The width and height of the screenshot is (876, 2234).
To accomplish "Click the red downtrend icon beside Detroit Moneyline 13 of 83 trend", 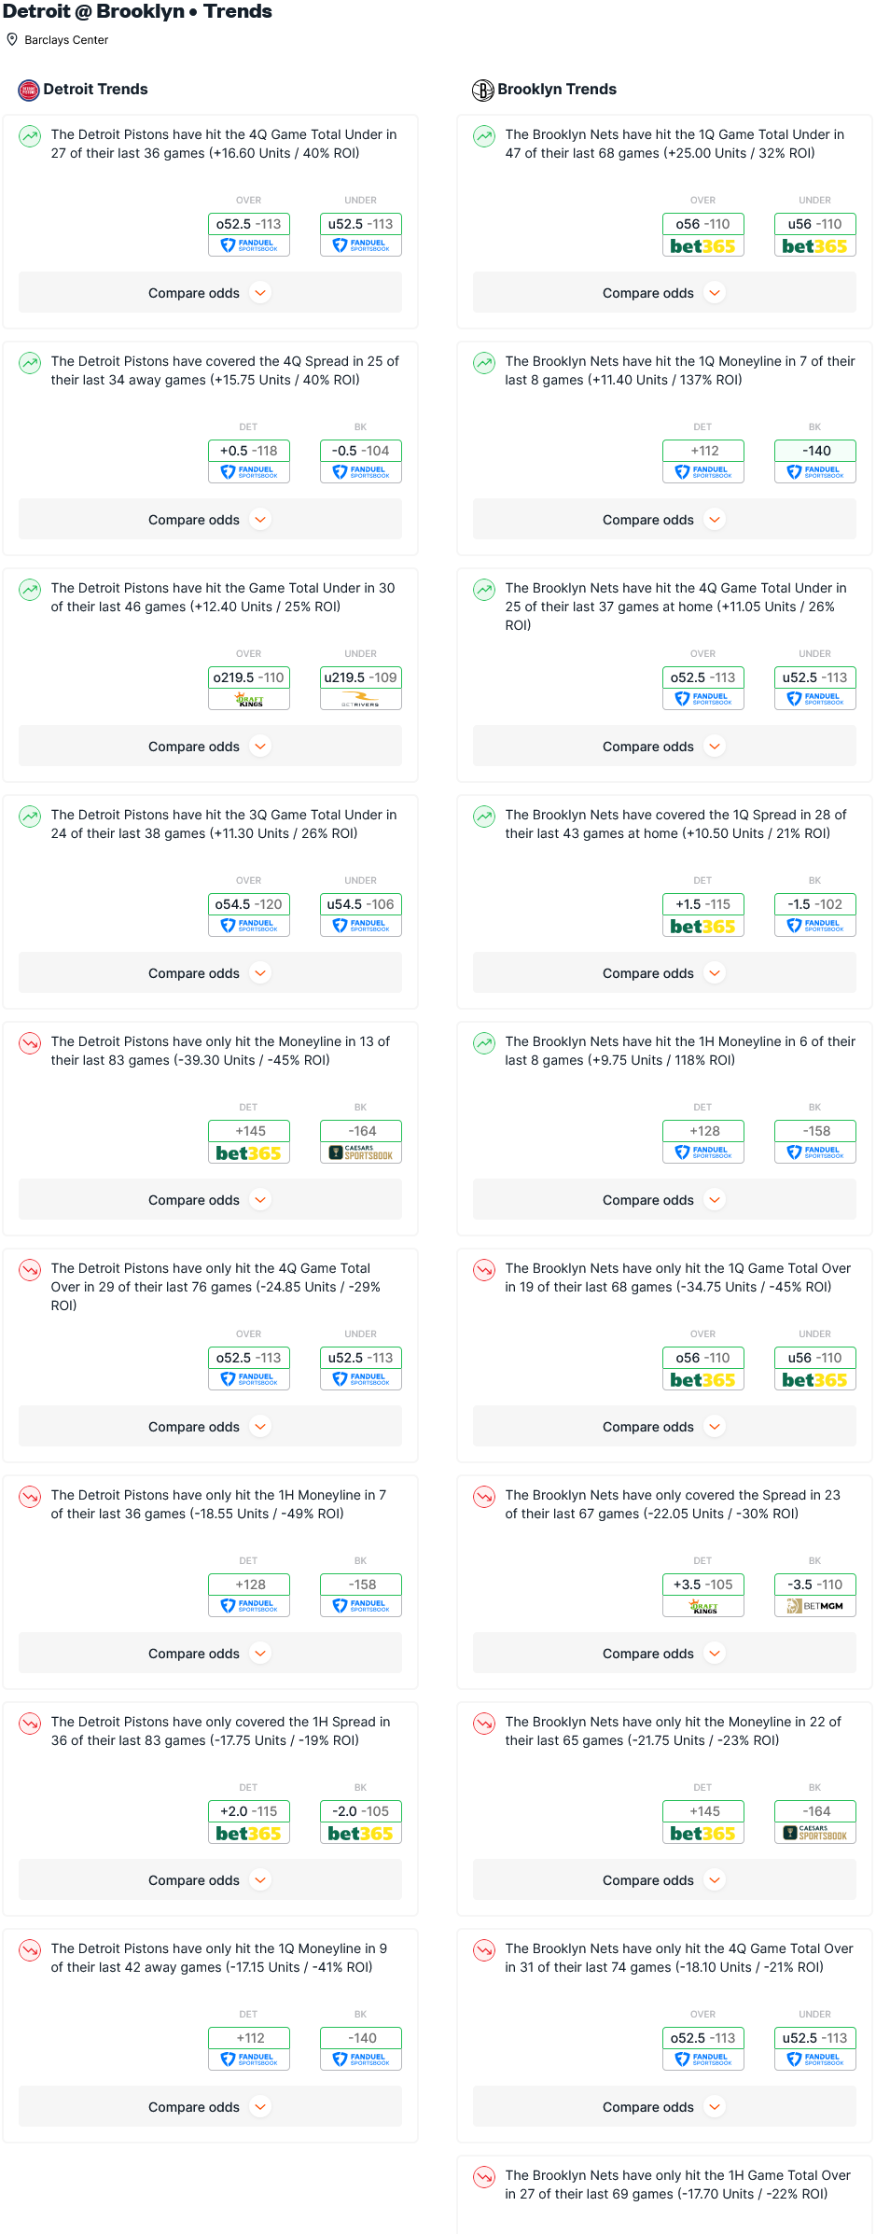I will [x=30, y=1043].
